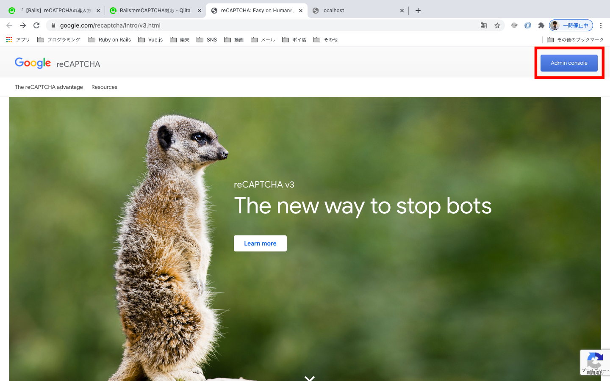The height and width of the screenshot is (381, 610).
Task: Close the 【Rails】reCATPCHAの導入方 tab
Action: point(98,11)
